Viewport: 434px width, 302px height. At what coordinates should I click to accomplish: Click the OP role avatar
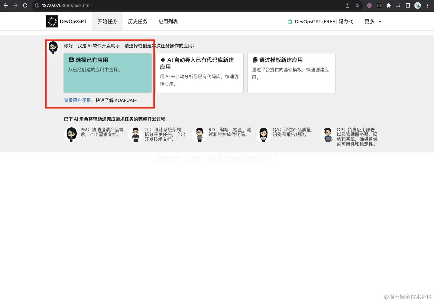click(x=328, y=135)
